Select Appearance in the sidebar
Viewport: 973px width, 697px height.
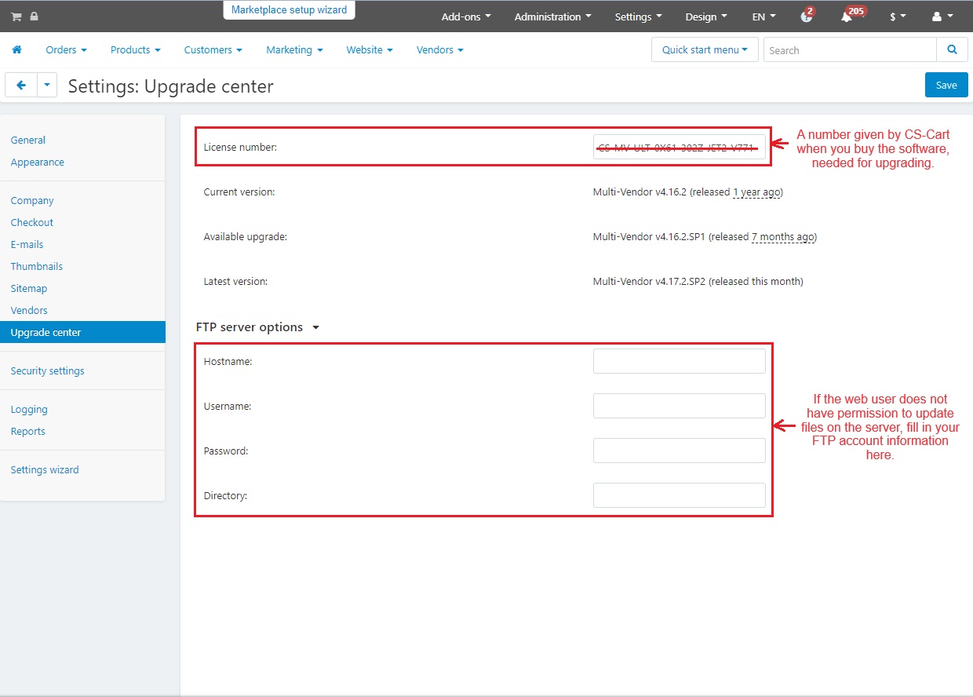click(38, 162)
